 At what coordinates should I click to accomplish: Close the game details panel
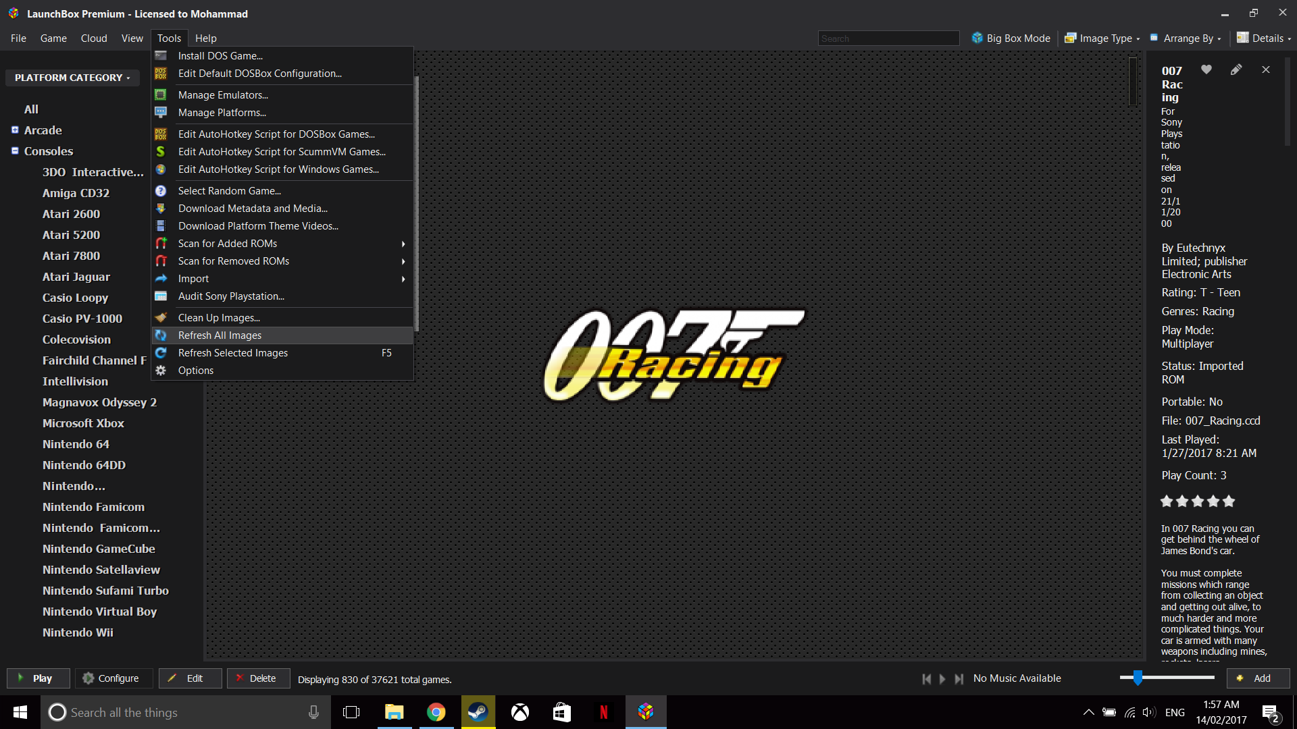[1266, 70]
